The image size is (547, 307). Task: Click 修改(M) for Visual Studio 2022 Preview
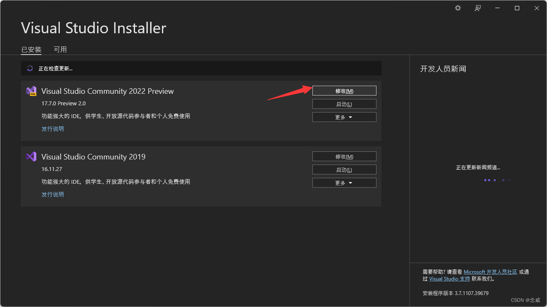click(344, 91)
